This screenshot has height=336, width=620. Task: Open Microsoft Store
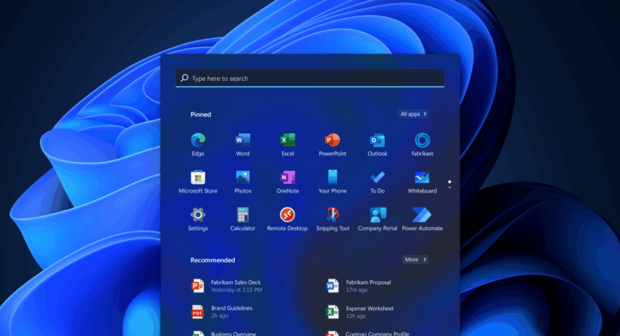click(x=198, y=182)
